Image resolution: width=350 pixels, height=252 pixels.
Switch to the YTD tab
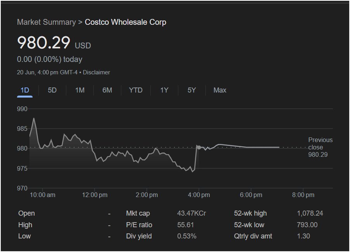pyautogui.click(x=136, y=90)
